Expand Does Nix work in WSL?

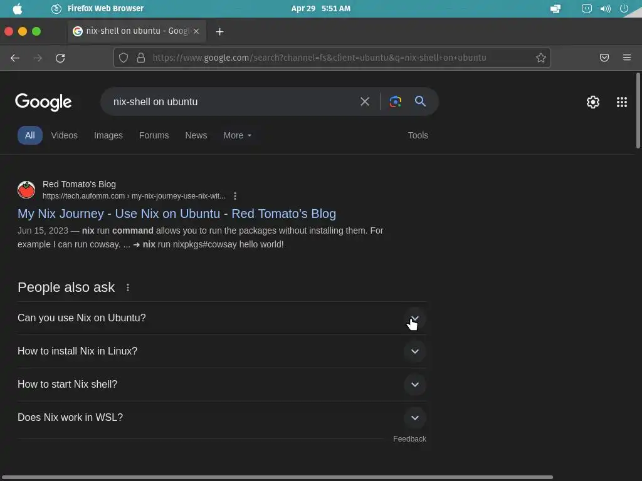[x=222, y=418]
